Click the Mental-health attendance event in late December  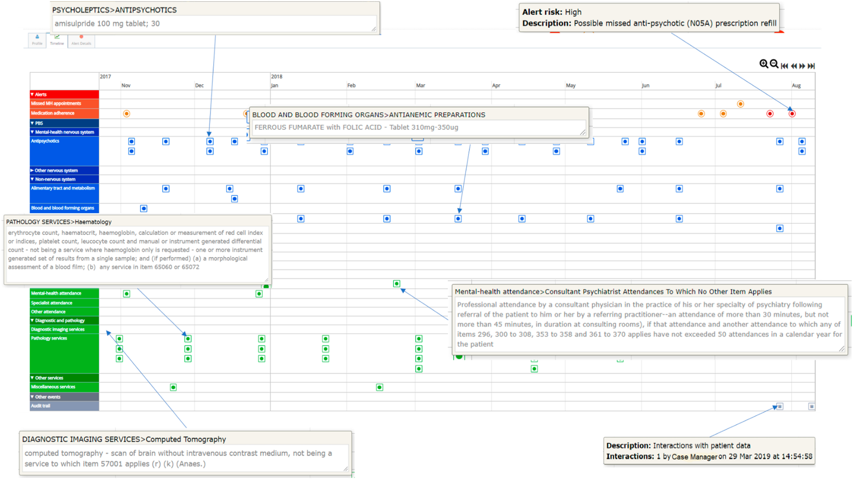coord(259,294)
